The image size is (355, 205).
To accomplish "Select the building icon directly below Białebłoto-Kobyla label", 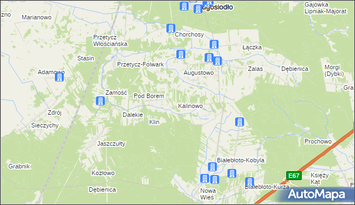I will [x=232, y=173].
